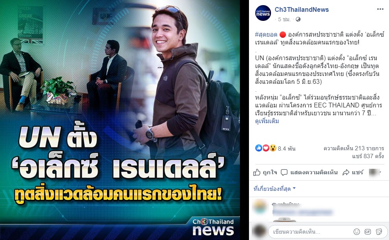The height and width of the screenshot is (240, 389).
Task: Like the post with ถูกใจ button
Action: click(265, 172)
